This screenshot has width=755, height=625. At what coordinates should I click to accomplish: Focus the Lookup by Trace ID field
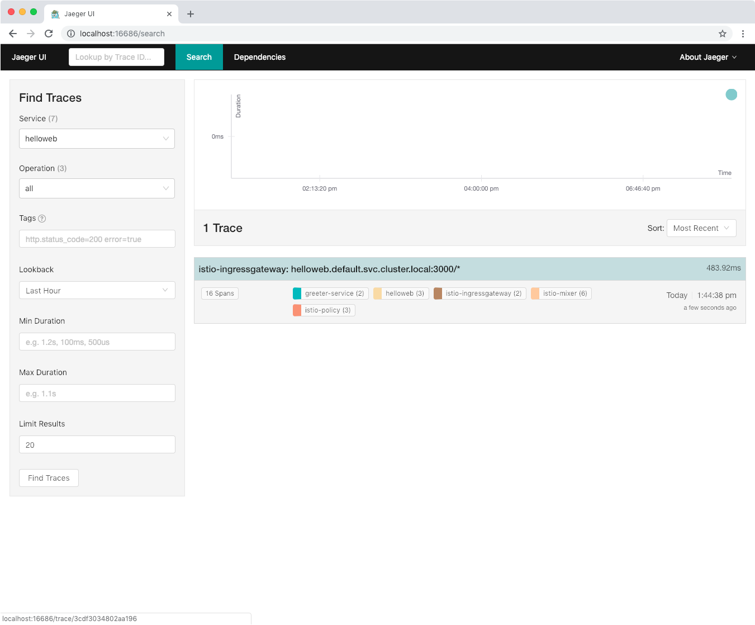pos(116,57)
